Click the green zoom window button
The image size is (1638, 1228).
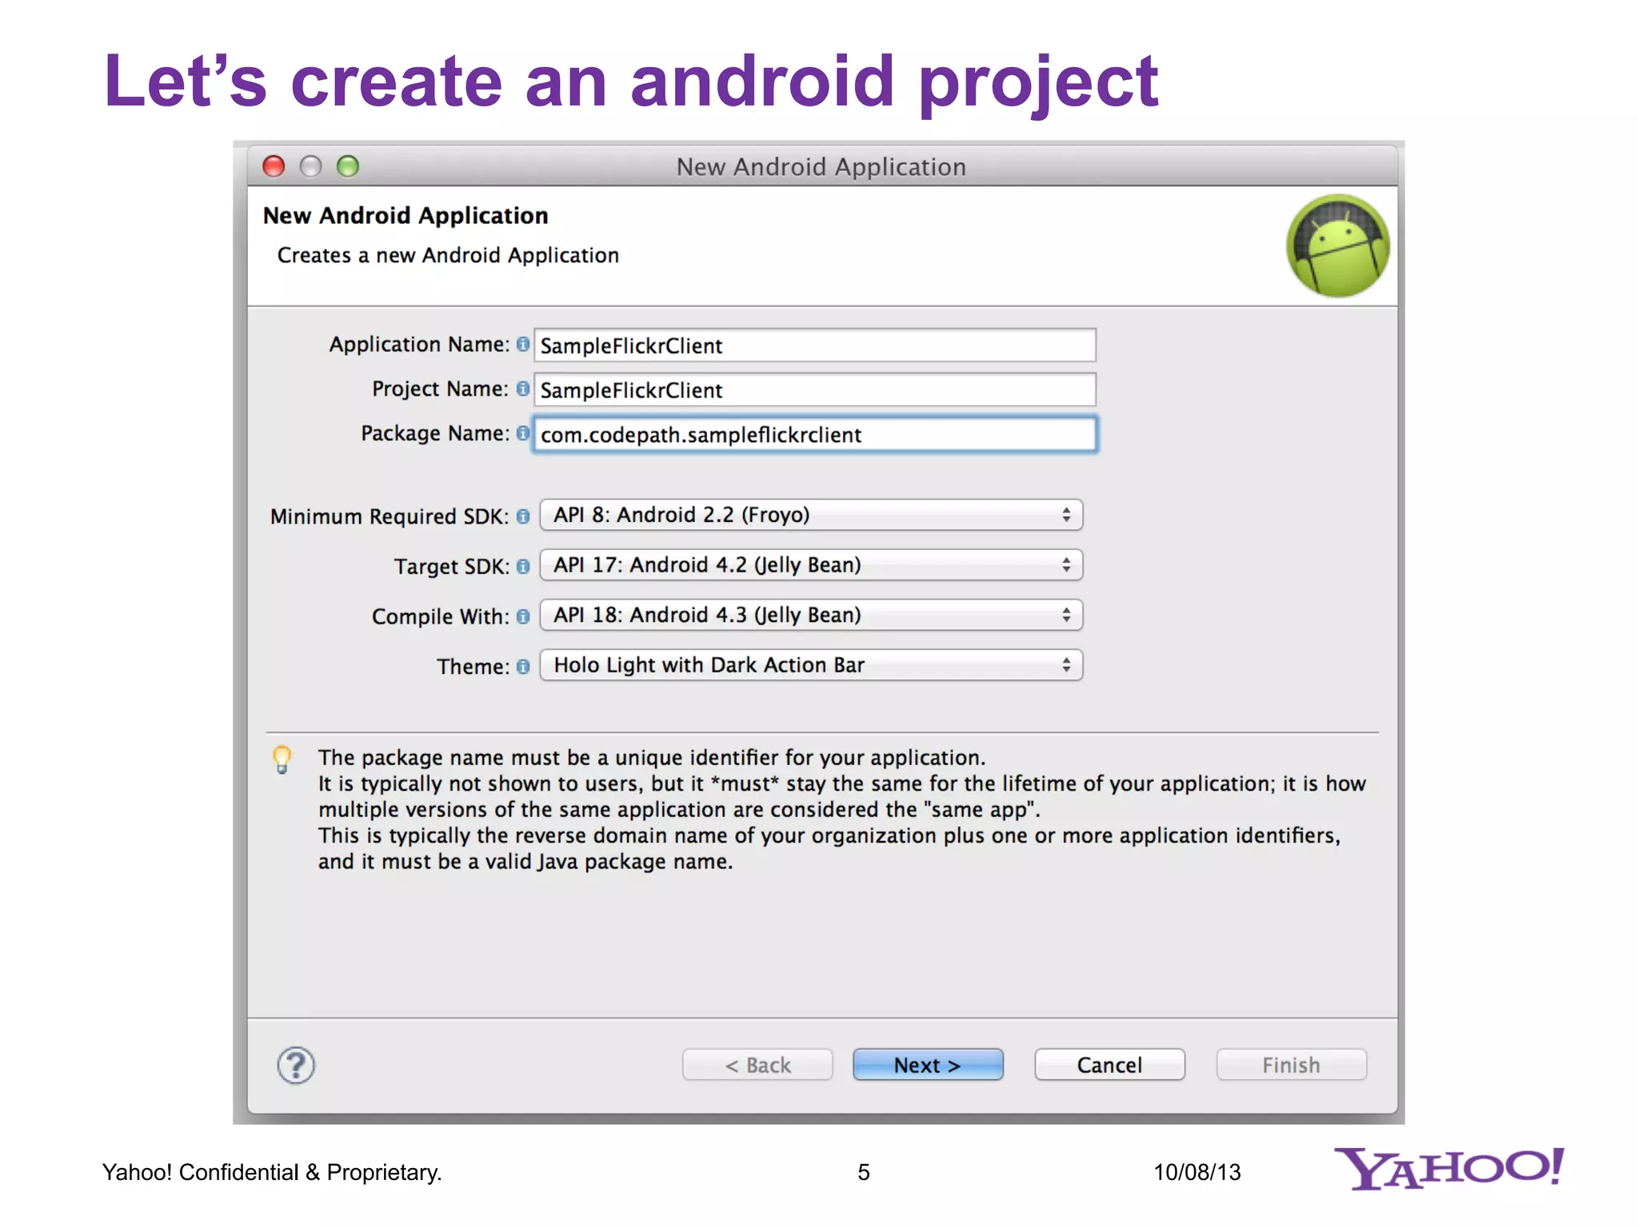coord(348,166)
